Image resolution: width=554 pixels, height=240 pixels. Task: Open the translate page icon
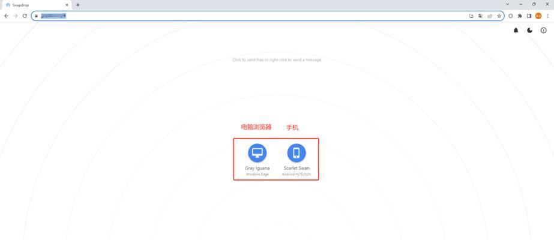pyautogui.click(x=481, y=16)
